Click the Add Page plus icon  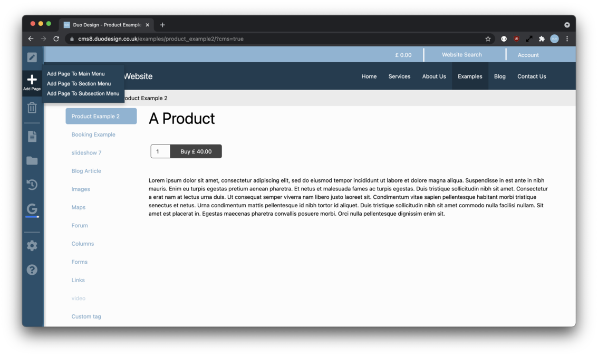click(x=32, y=80)
